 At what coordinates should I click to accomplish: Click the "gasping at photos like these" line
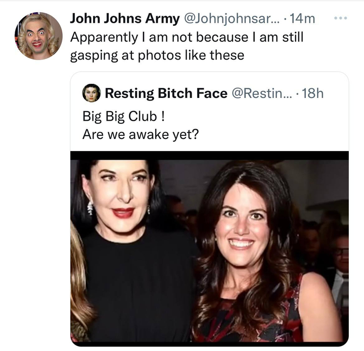[x=157, y=55]
